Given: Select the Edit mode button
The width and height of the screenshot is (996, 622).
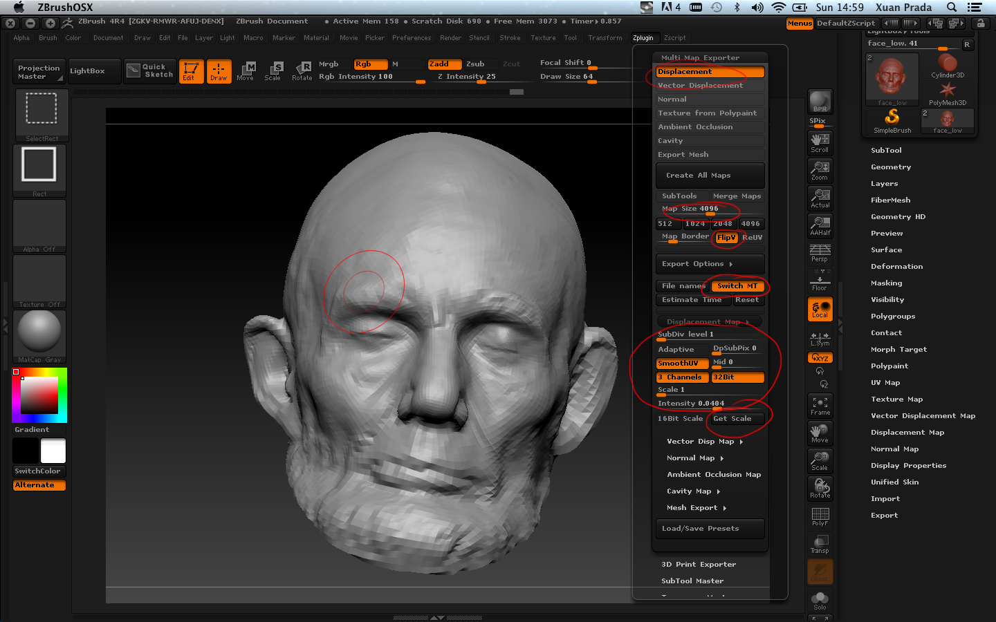Looking at the screenshot, I should click(191, 71).
